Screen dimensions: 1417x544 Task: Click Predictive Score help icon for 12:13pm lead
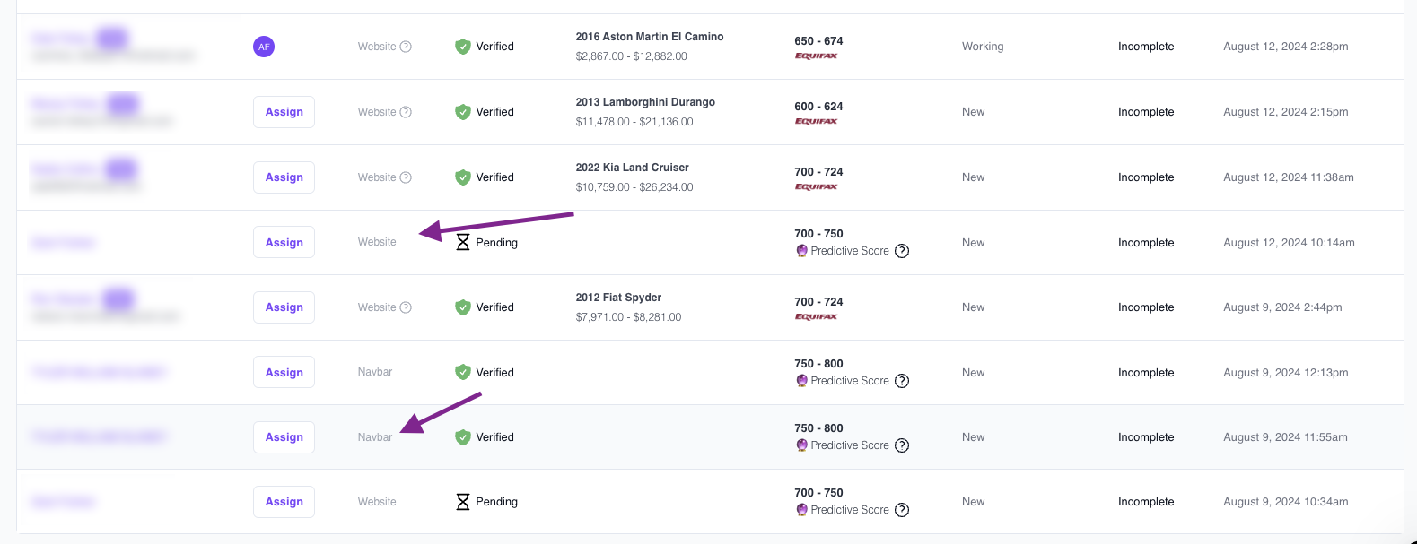(x=902, y=381)
